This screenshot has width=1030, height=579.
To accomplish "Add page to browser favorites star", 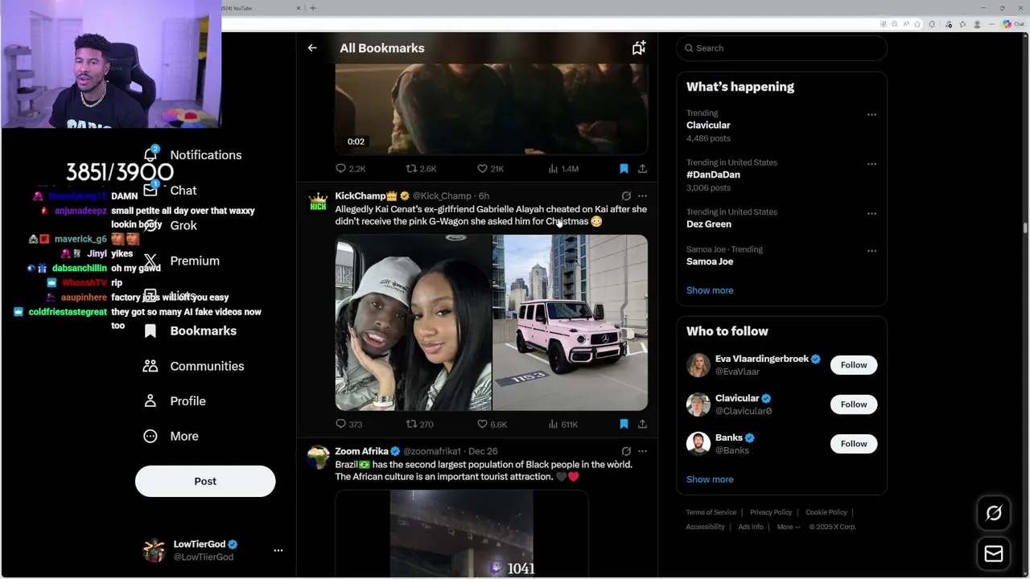I will click(917, 24).
